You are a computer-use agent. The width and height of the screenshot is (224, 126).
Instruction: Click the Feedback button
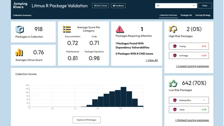click(x=118, y=6)
